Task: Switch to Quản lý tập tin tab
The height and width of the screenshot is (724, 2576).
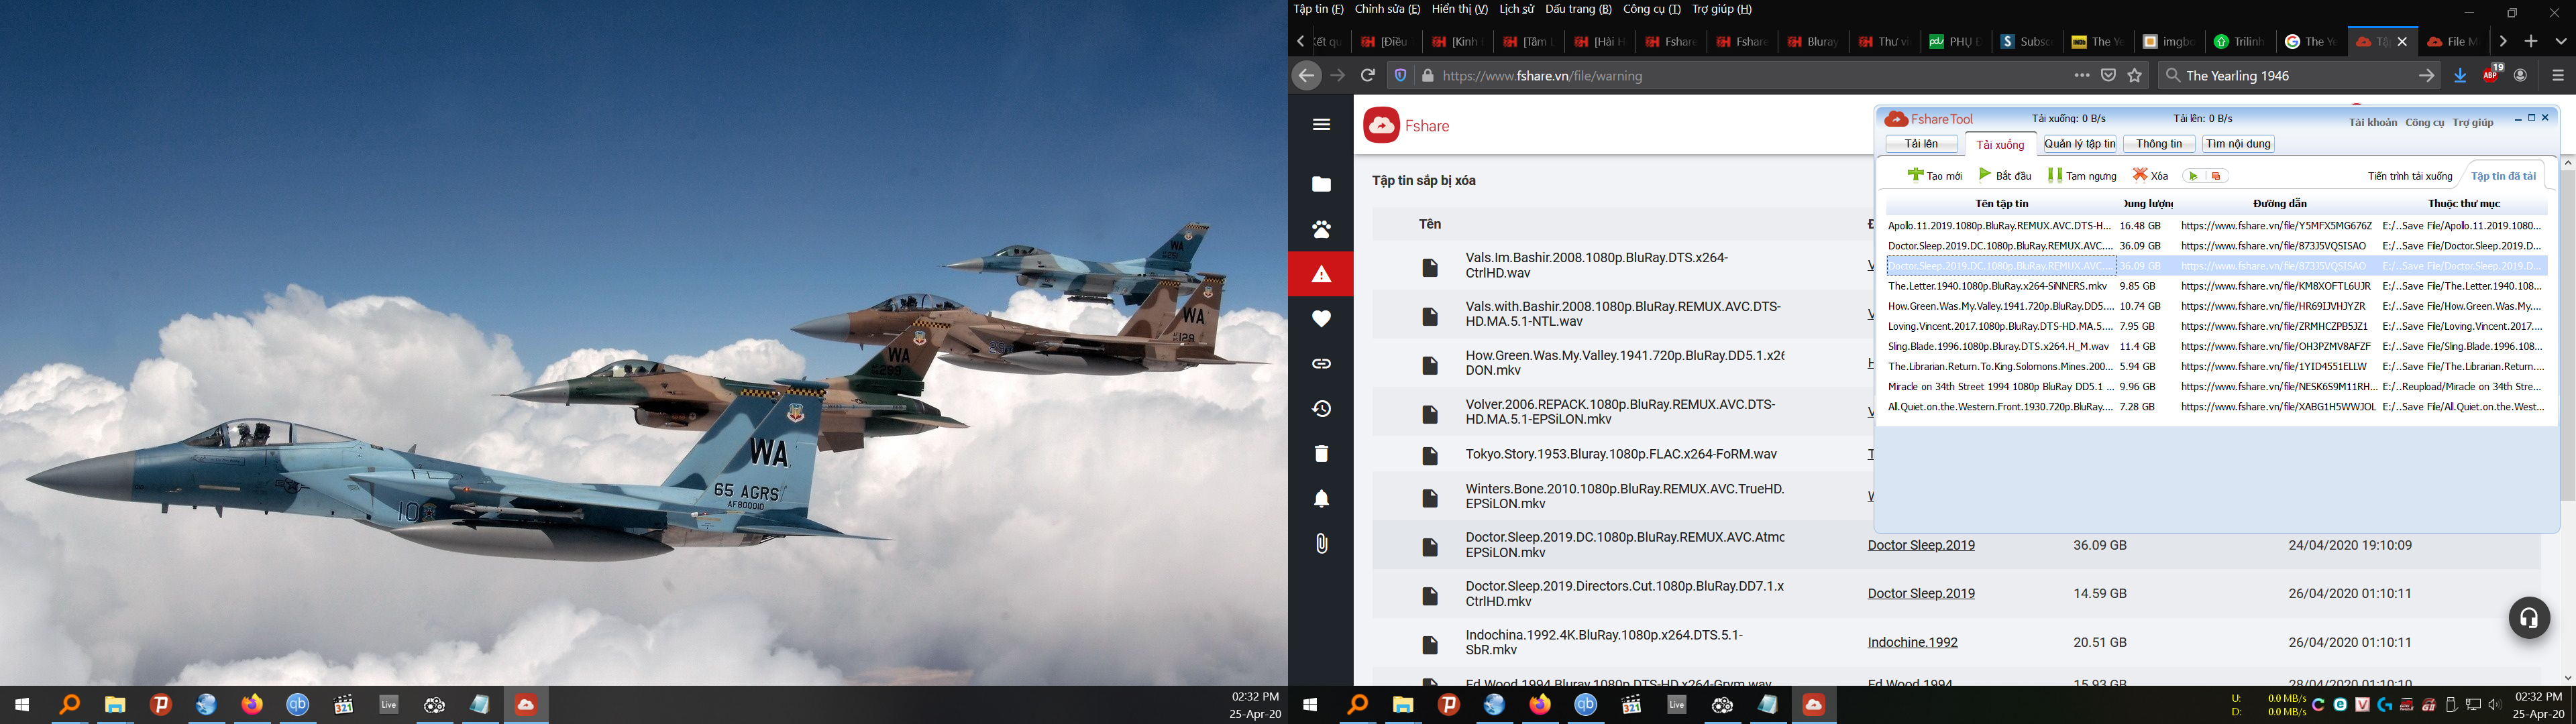Action: point(2080,144)
